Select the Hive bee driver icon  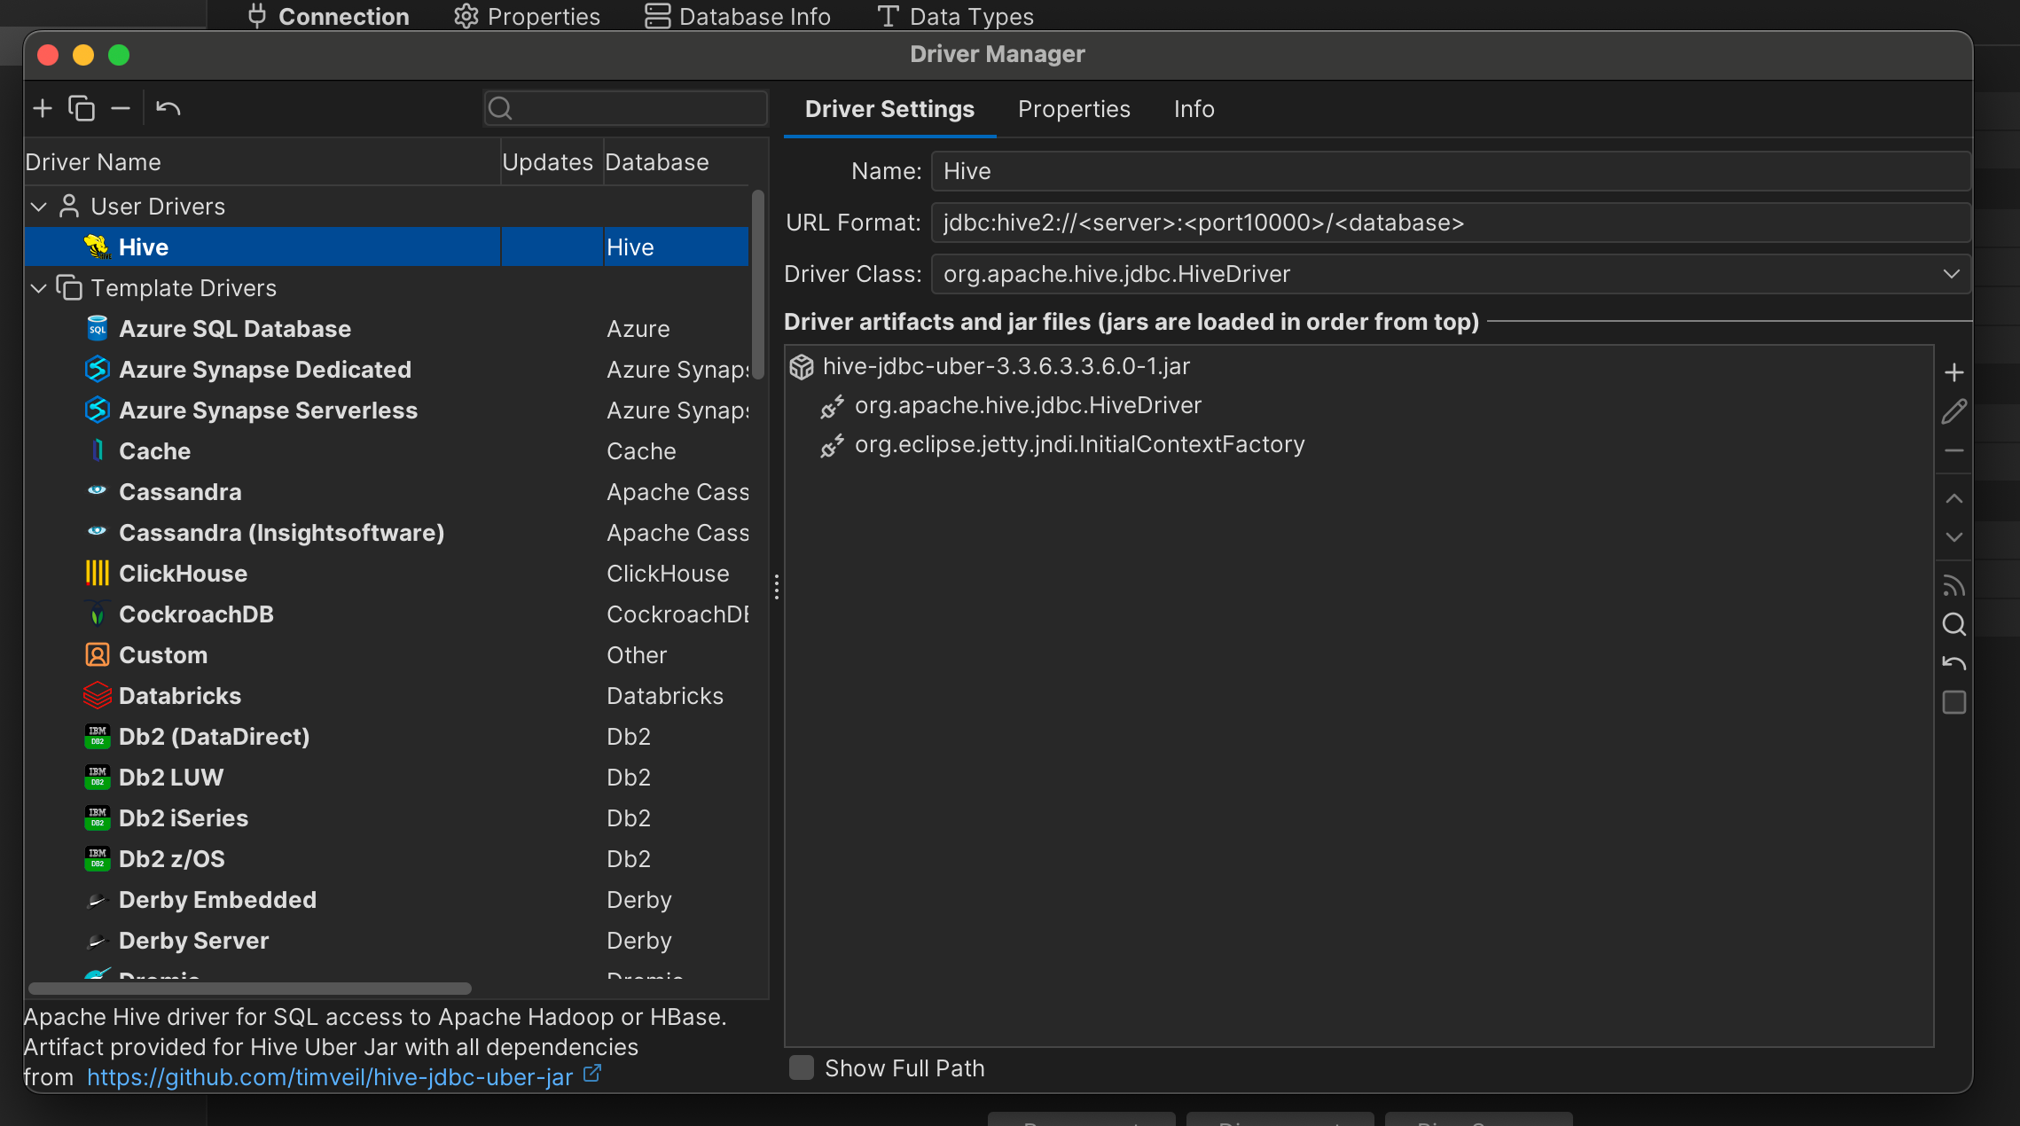point(97,246)
